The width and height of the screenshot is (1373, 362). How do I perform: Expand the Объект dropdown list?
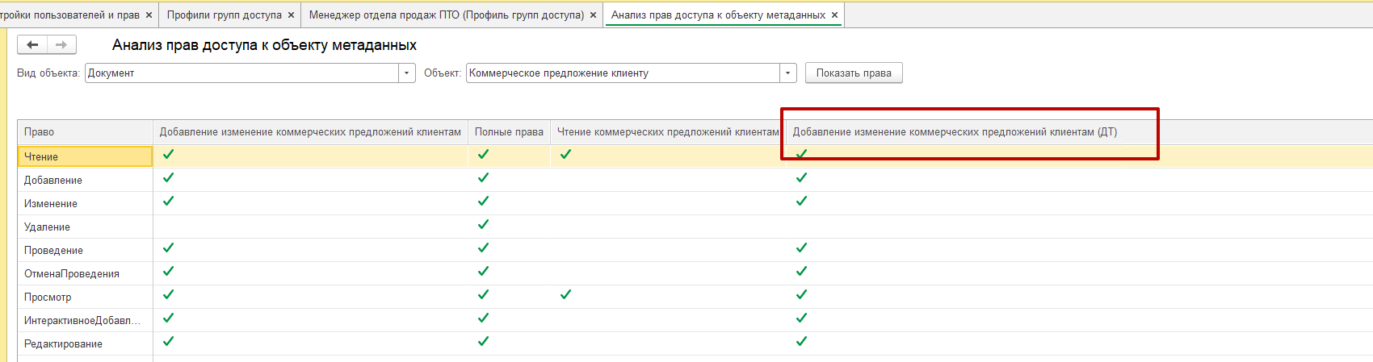pos(788,73)
